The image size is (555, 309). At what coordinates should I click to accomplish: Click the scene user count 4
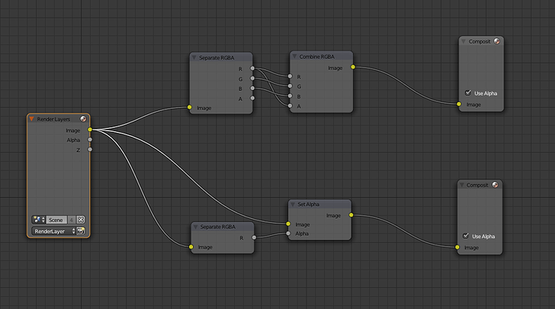pos(71,220)
